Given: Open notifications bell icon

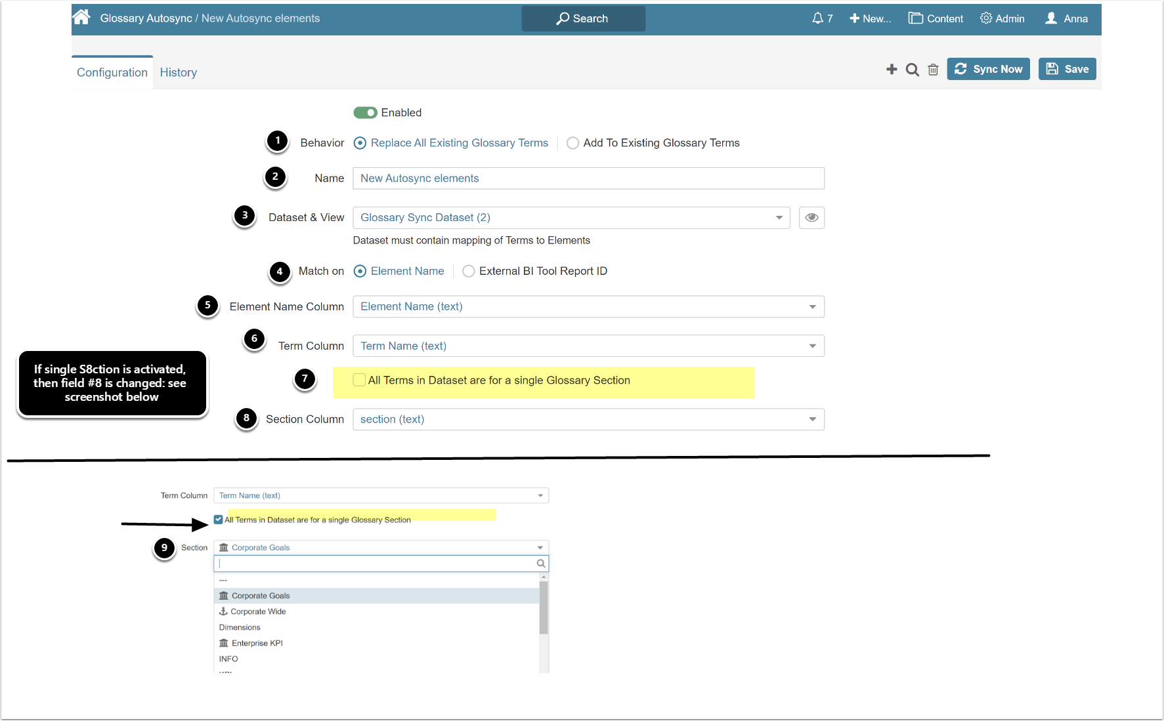Looking at the screenshot, I should point(817,18).
